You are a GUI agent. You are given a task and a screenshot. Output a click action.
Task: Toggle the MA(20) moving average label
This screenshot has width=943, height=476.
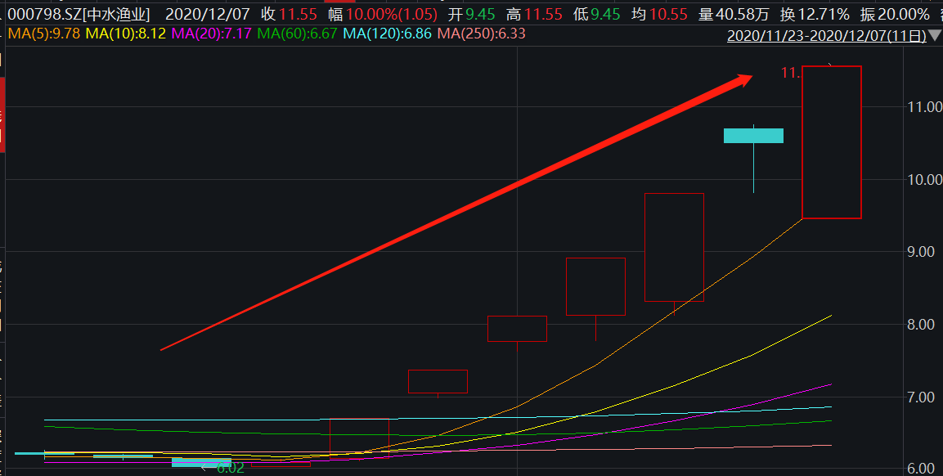point(211,34)
